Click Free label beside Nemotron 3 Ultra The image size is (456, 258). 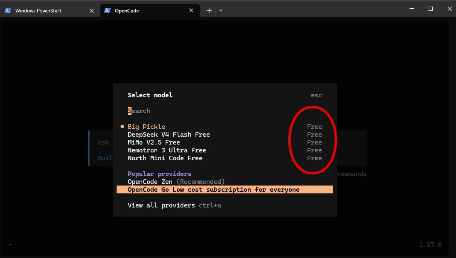[x=315, y=150]
